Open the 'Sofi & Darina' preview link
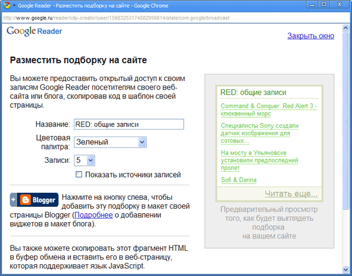 click(x=239, y=180)
